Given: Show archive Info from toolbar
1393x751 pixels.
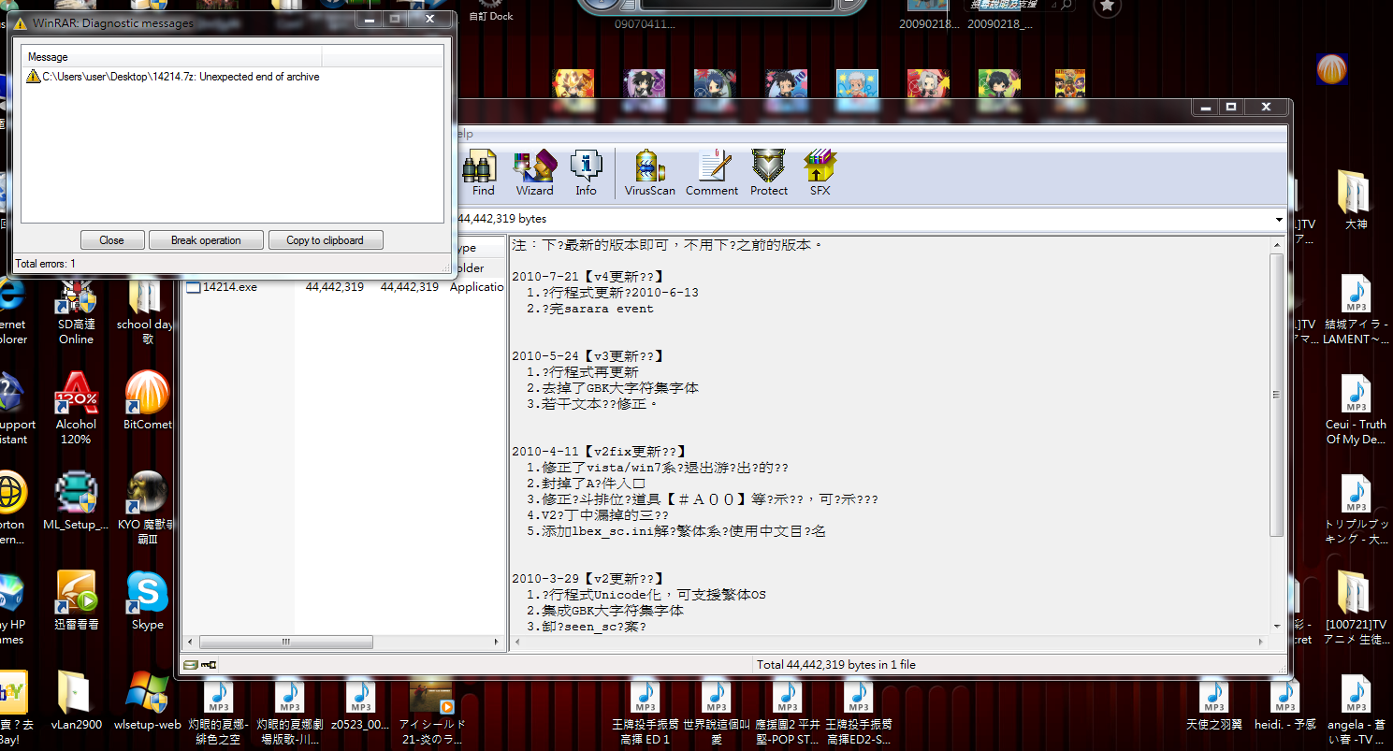Looking at the screenshot, I should coord(586,173).
